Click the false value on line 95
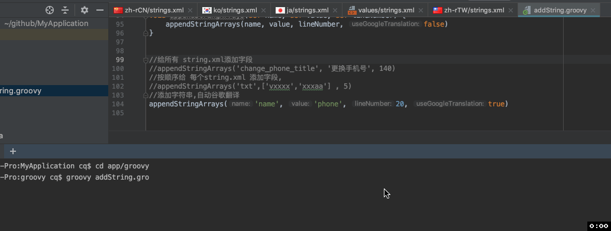 click(x=434, y=24)
